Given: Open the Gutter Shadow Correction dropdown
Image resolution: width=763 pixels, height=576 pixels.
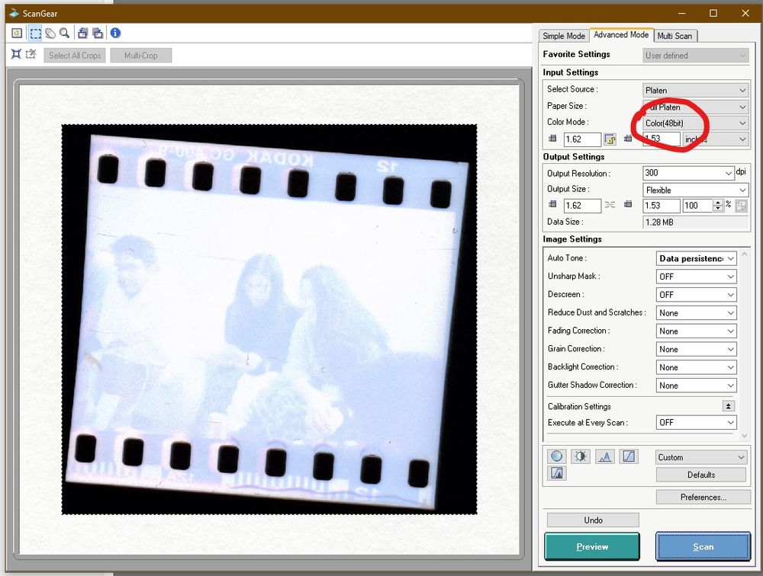Looking at the screenshot, I should 697,386.
